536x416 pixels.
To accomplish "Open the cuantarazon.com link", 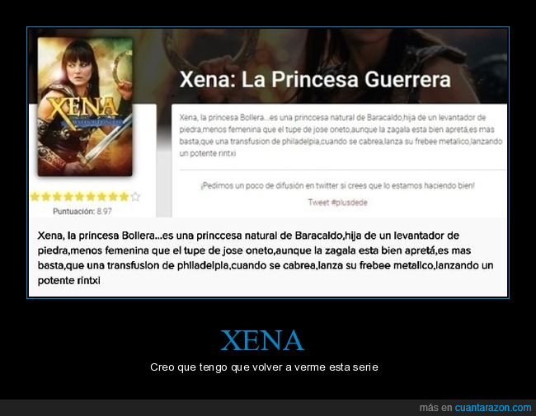I will tap(493, 408).
